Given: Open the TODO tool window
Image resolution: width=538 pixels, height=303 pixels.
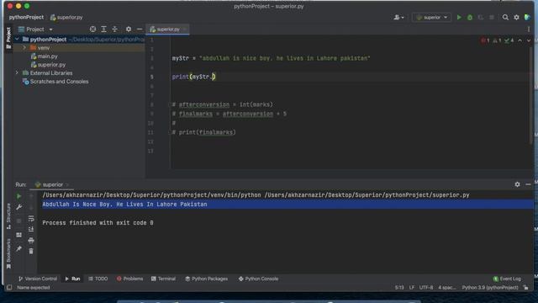Looking at the screenshot, I should tap(98, 279).
